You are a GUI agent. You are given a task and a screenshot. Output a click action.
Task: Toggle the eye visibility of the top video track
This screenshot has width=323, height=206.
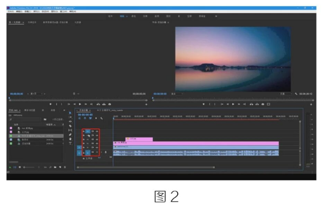coord(97,132)
